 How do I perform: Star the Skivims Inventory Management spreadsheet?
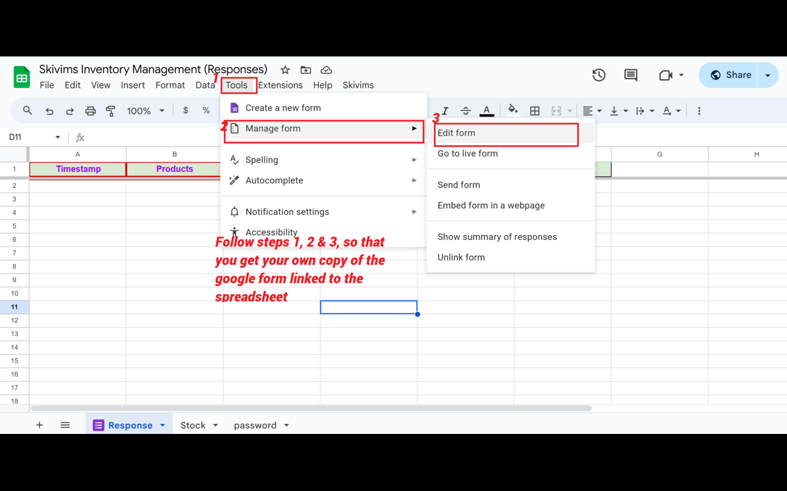tap(285, 70)
